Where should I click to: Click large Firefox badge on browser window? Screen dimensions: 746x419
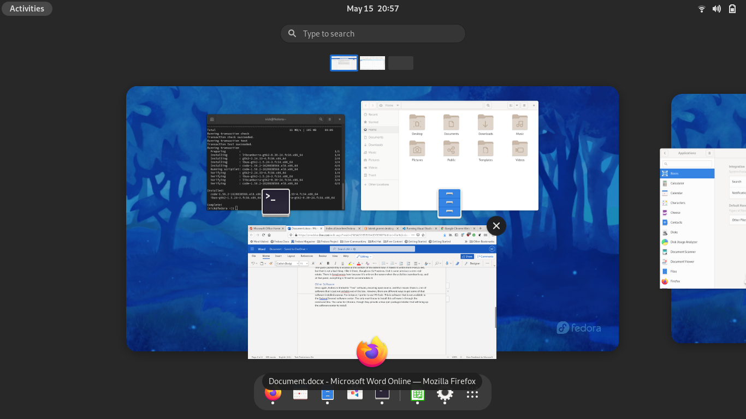(x=372, y=352)
